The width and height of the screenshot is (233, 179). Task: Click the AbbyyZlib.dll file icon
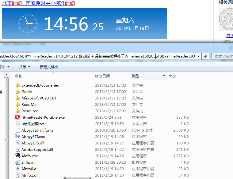18,143
